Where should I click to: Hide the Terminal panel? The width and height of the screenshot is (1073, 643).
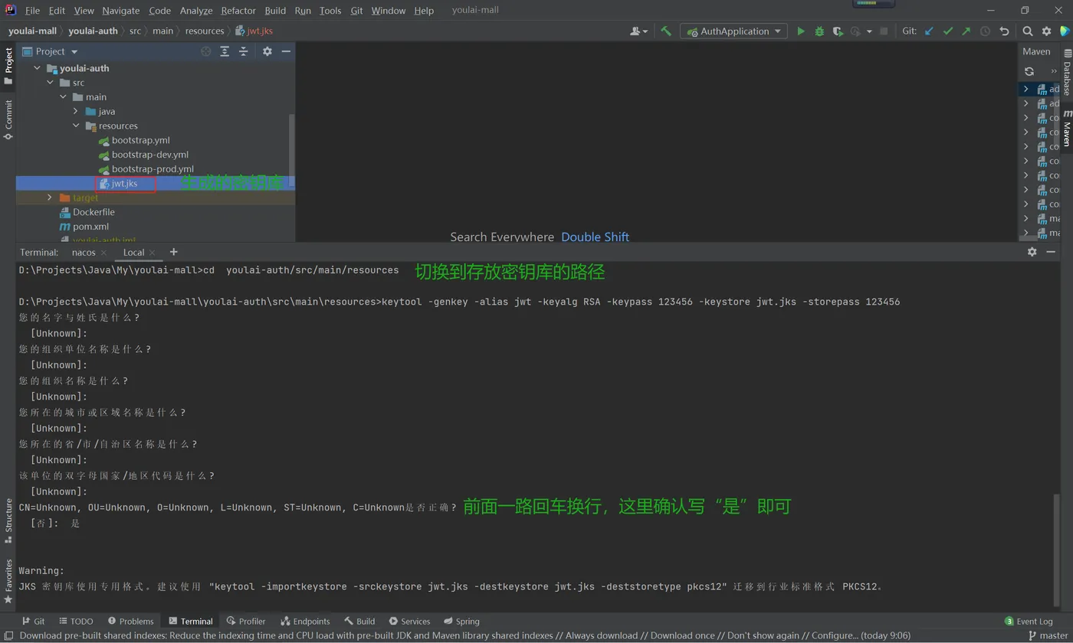1051,252
